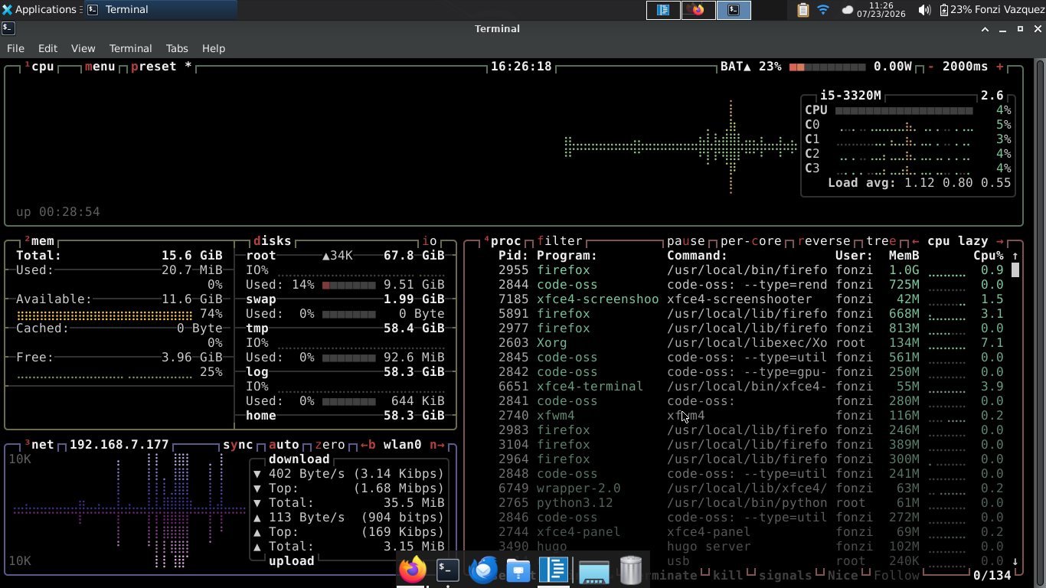Open the blue document editor icon in dock
Screen dimensions: 1046x588
point(554,570)
